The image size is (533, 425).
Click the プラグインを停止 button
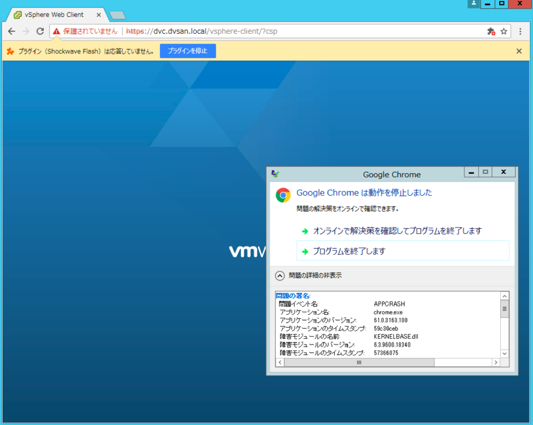[187, 51]
